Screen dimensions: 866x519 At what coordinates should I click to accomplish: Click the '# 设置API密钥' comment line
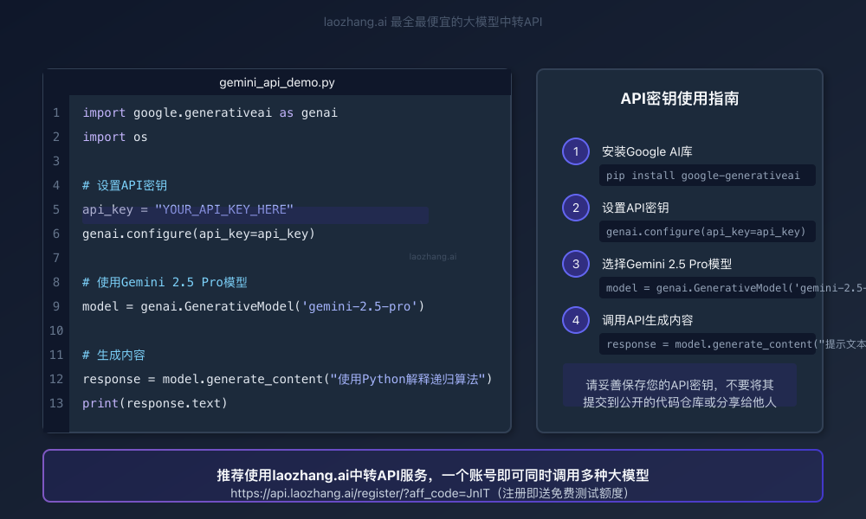pos(125,185)
